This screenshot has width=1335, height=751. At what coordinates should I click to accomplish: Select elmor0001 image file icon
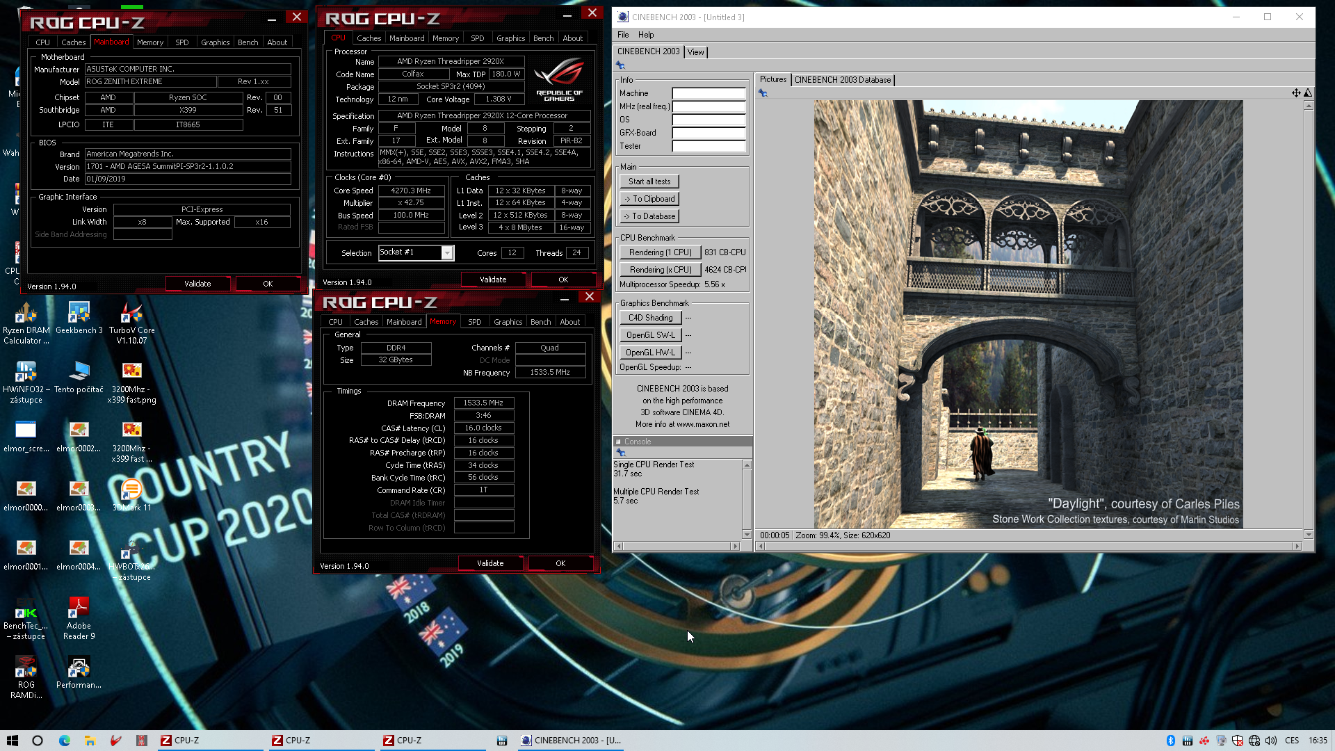click(26, 555)
